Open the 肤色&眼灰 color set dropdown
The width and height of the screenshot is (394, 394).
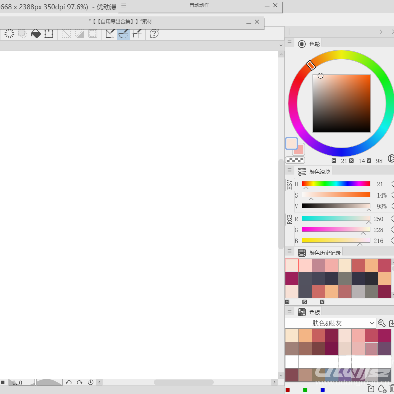[x=330, y=323]
